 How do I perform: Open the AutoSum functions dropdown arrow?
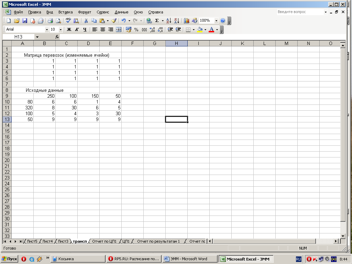(163, 21)
